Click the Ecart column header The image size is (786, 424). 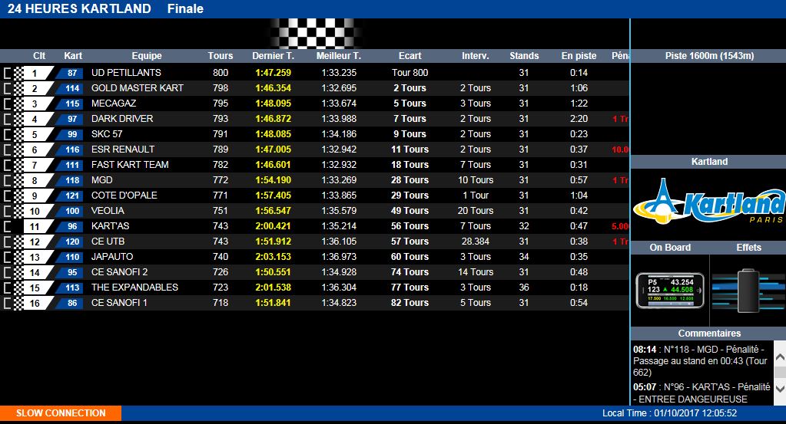click(x=410, y=56)
